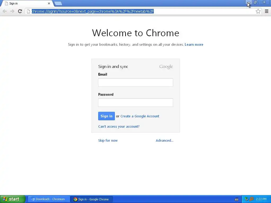The height and width of the screenshot is (203, 271).
Task: Minimize the Chrome window
Action: [248, 2]
